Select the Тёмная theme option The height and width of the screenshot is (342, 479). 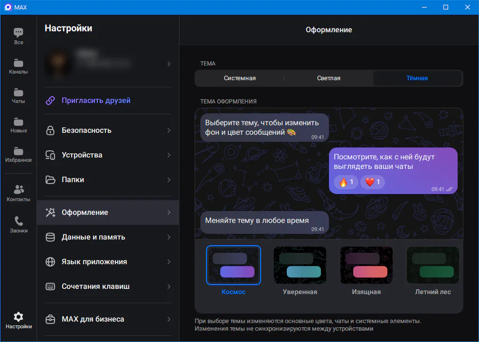click(417, 78)
